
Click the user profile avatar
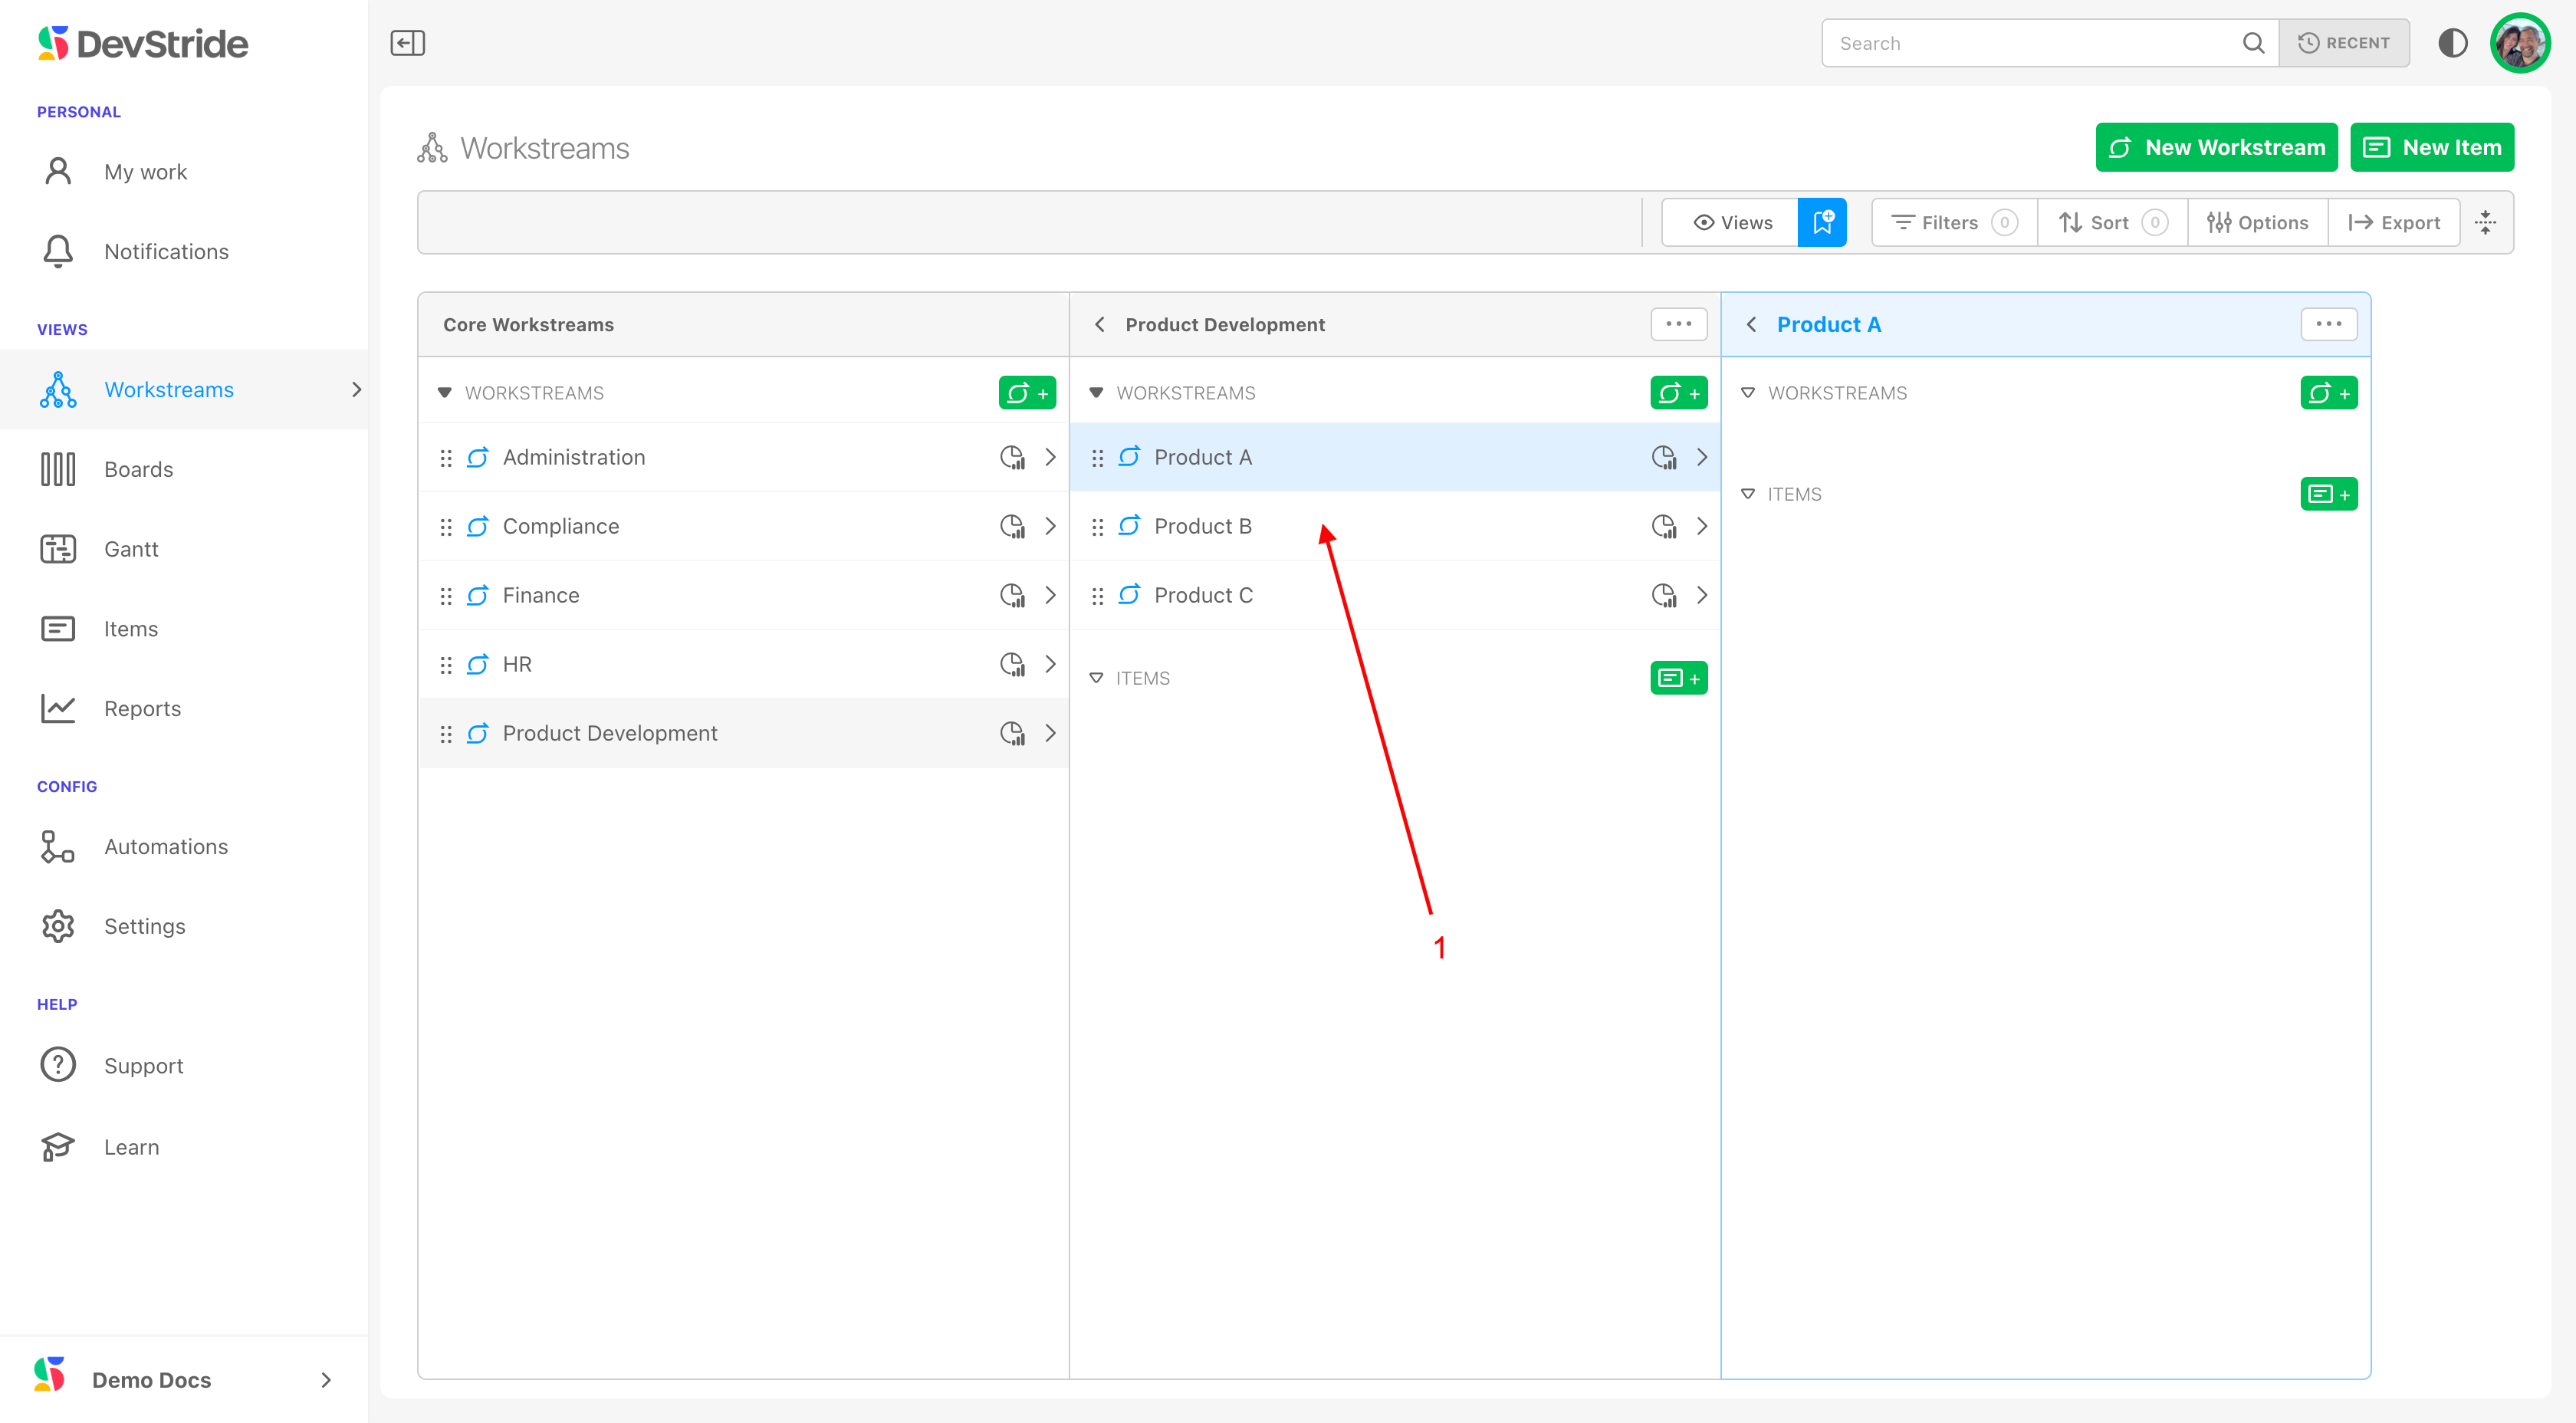[2519, 43]
